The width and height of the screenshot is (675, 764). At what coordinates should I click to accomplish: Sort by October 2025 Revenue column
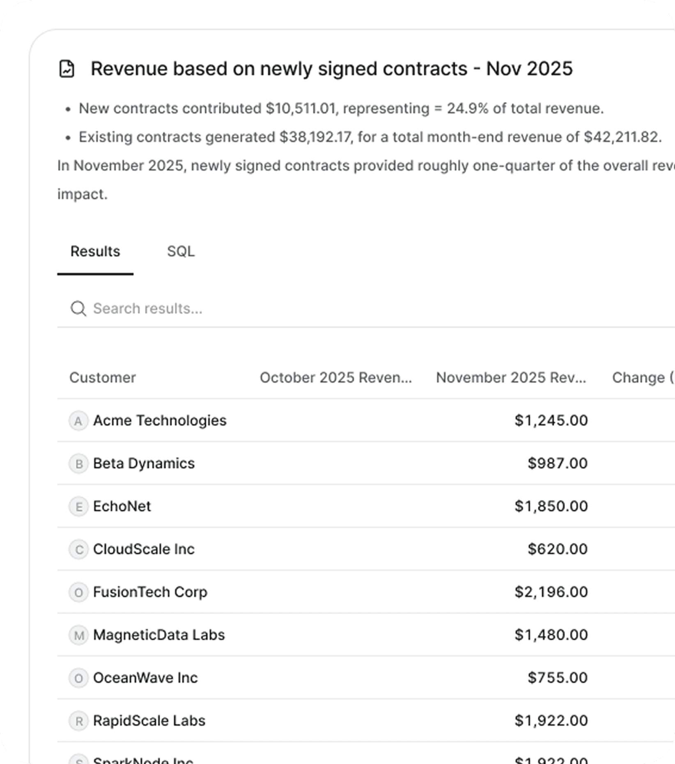pos(335,377)
